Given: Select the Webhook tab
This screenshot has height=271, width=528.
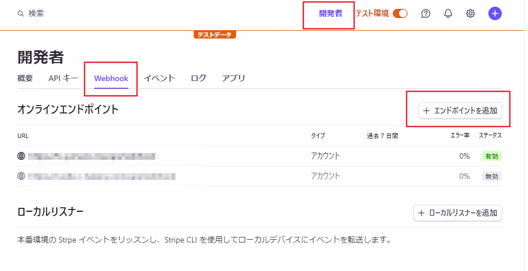Looking at the screenshot, I should [x=111, y=79].
